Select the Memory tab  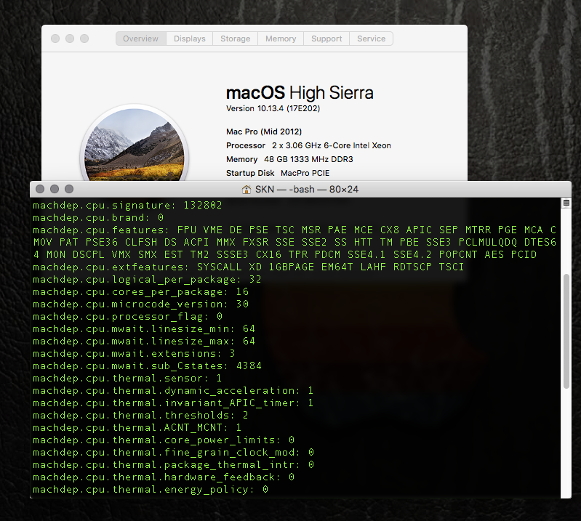pos(281,39)
